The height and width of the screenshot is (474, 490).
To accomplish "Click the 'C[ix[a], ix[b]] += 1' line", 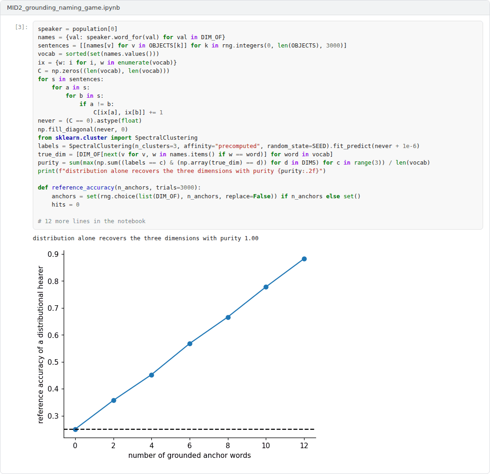I will point(128,113).
